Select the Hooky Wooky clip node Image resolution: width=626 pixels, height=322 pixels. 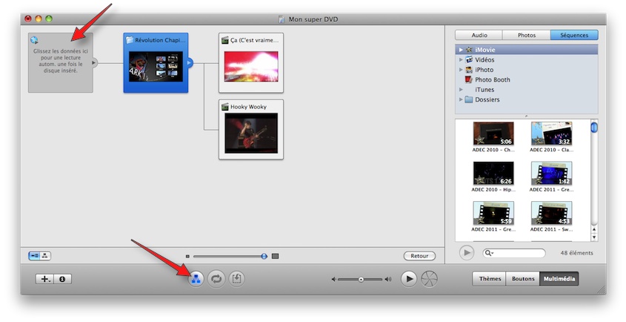coord(251,128)
